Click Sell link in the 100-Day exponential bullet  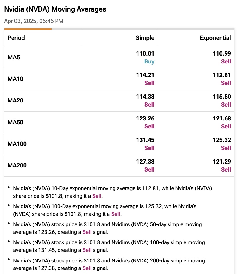point(116,214)
